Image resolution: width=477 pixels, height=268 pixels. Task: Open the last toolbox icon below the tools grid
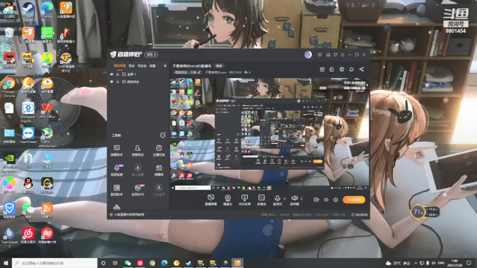click(x=116, y=207)
